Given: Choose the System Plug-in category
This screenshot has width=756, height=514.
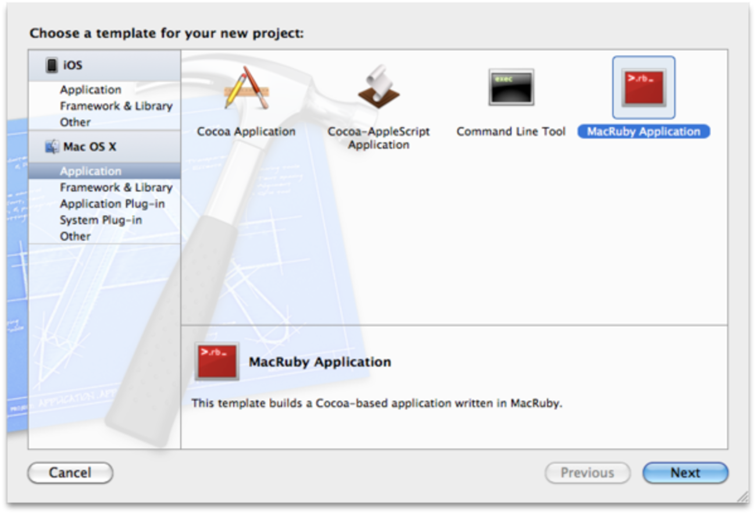Looking at the screenshot, I should click(x=101, y=220).
